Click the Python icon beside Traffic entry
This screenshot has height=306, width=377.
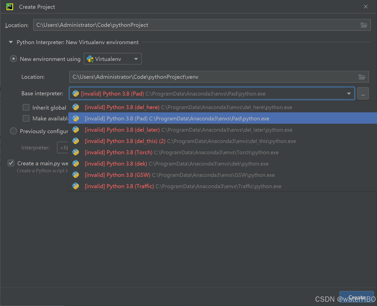pos(76,186)
